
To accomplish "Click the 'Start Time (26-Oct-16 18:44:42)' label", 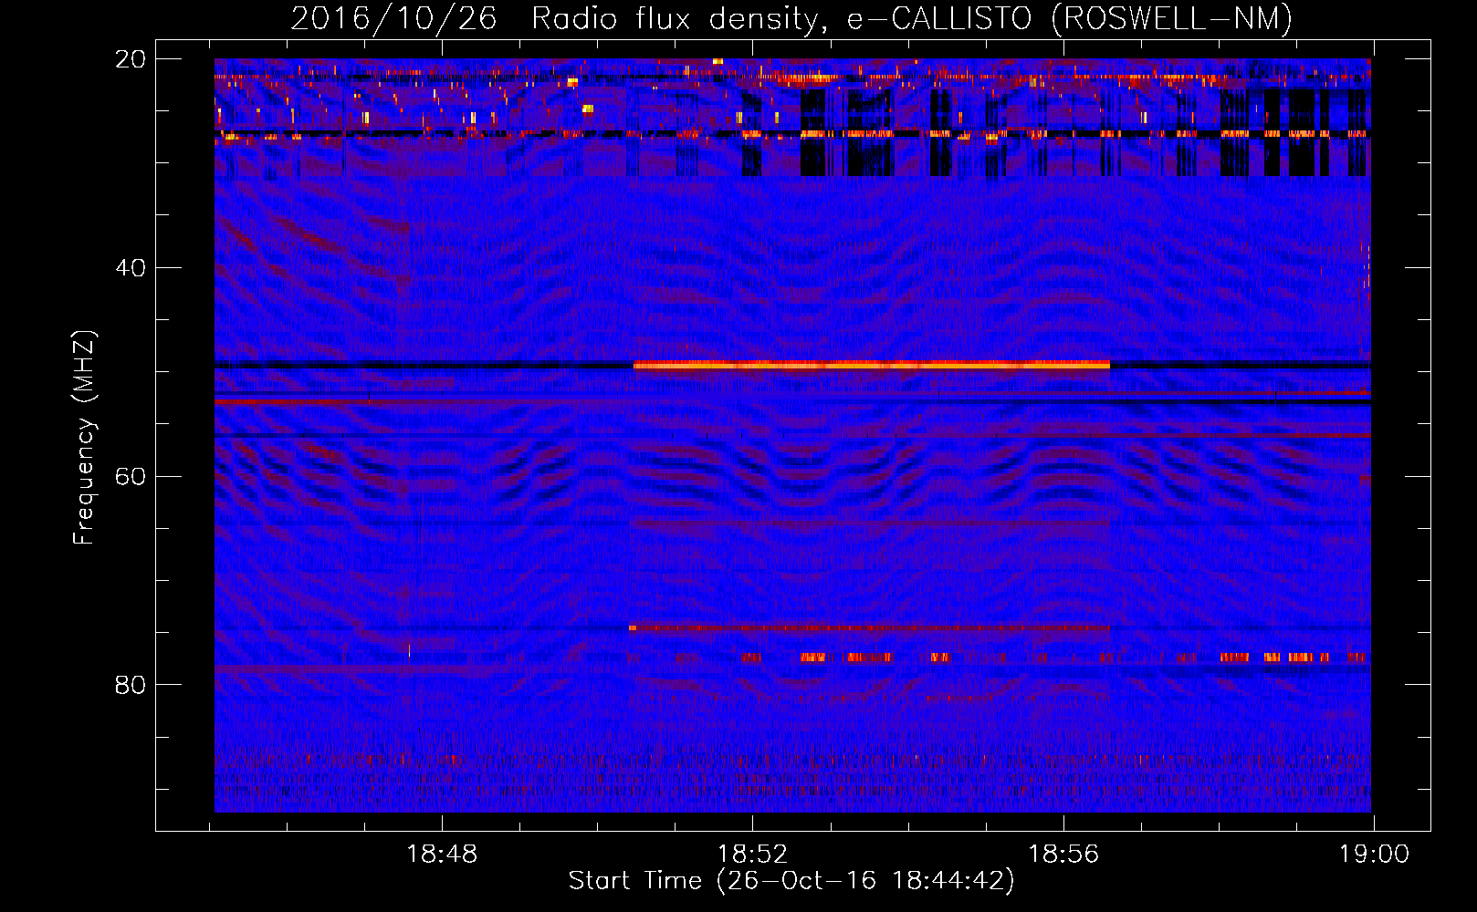I will pyautogui.click(x=791, y=881).
